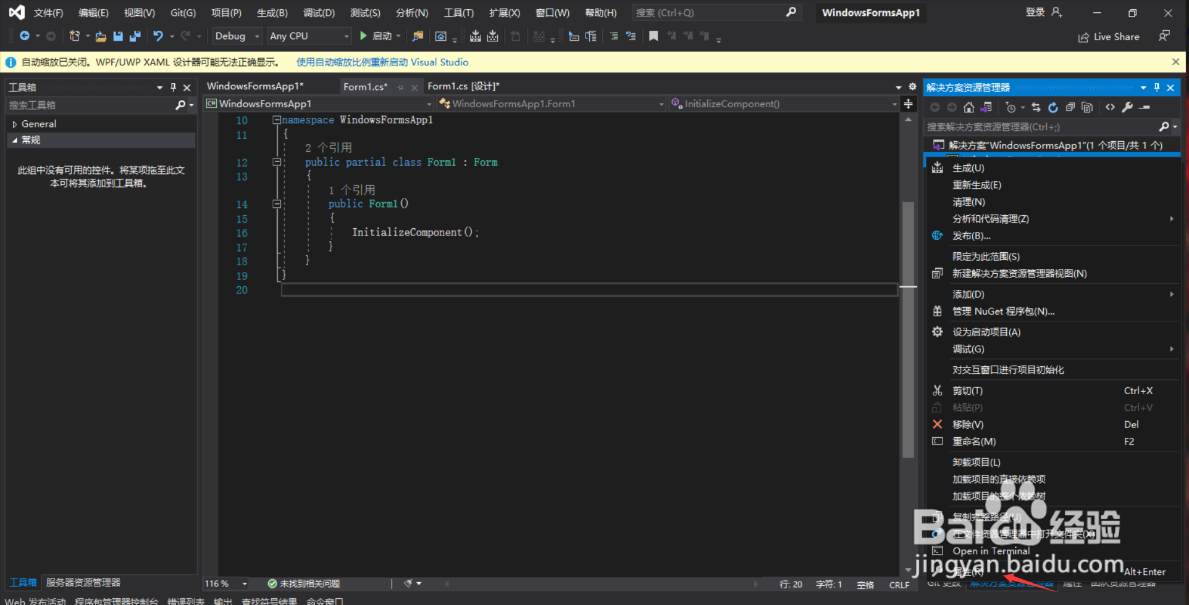Click Home icon in Solution Explorer toolbar
The height and width of the screenshot is (605, 1189).
[969, 107]
